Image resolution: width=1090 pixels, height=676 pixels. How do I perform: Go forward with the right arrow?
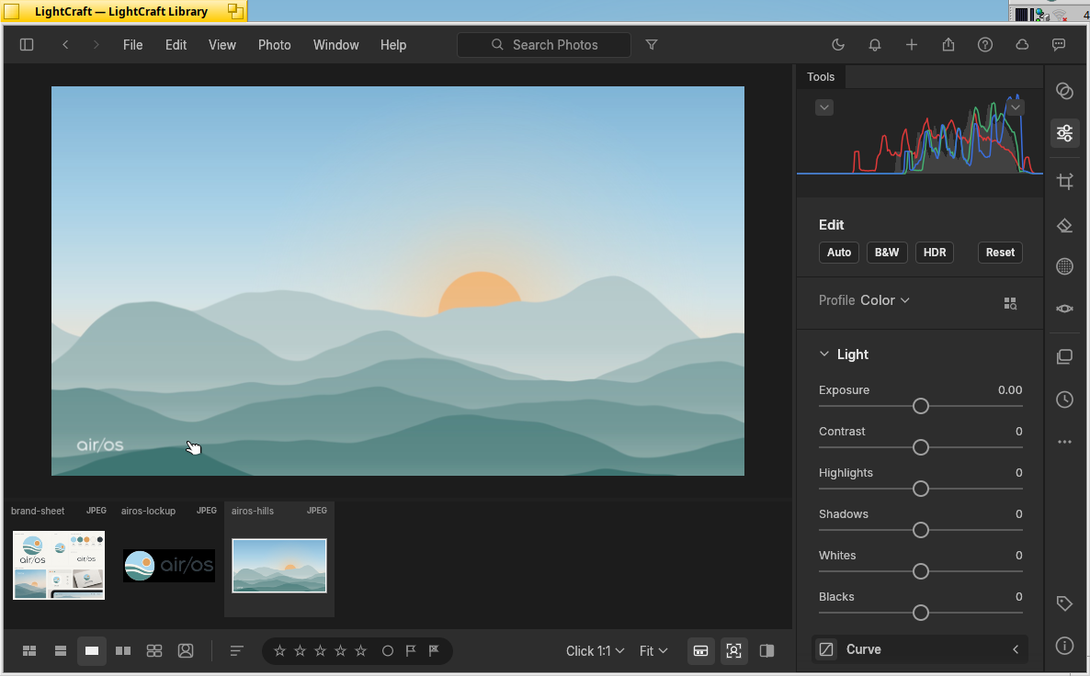tap(96, 44)
